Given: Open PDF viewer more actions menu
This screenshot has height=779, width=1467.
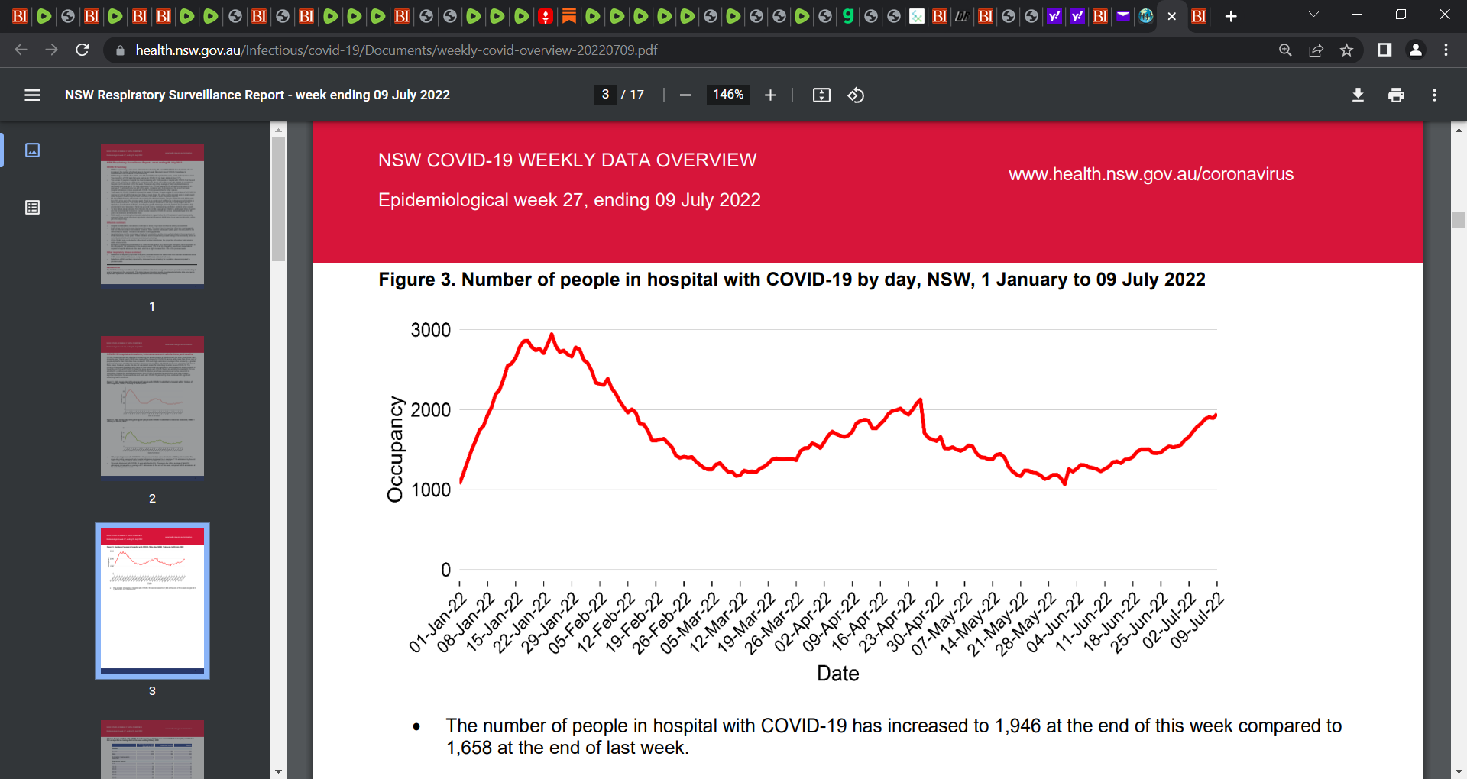Looking at the screenshot, I should (x=1434, y=95).
